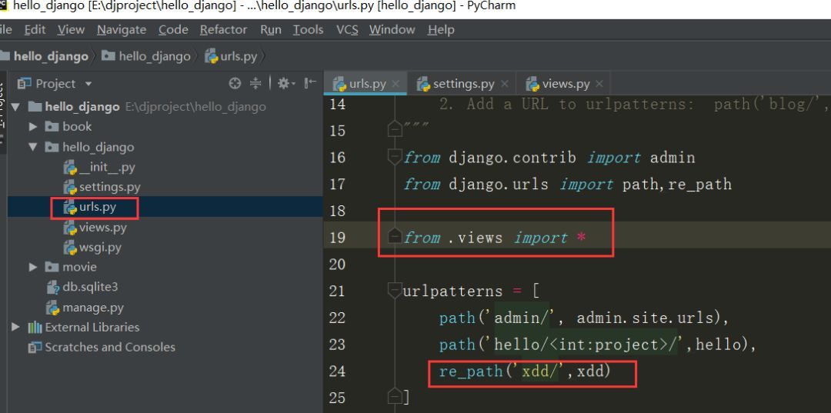Open the Project panel settings gear

click(286, 84)
